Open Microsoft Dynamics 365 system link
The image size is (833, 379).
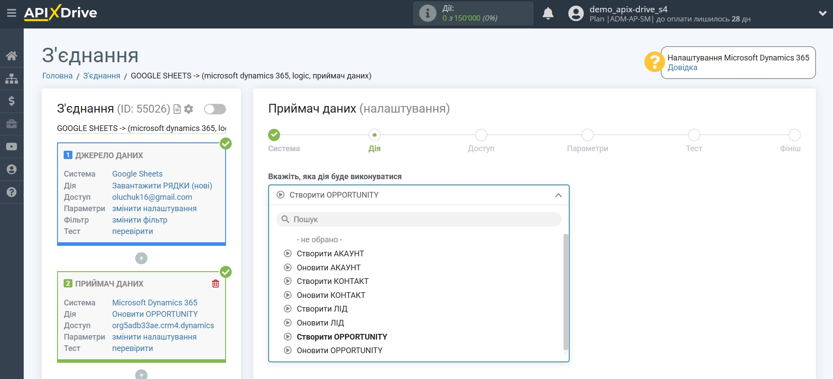tap(154, 303)
